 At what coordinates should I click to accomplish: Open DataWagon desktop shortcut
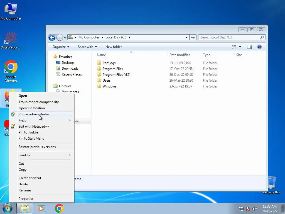pyautogui.click(x=11, y=41)
